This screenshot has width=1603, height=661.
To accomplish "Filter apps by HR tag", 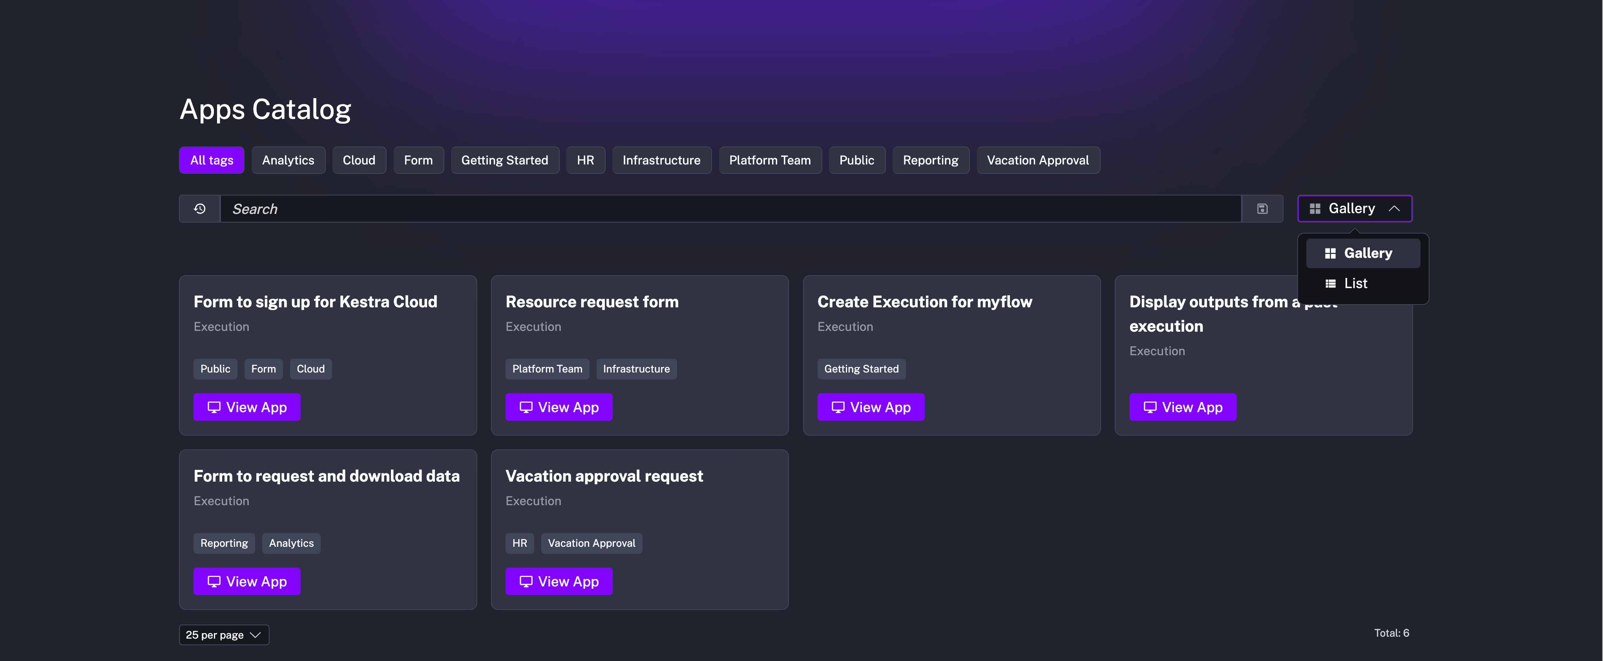I will tap(586, 160).
